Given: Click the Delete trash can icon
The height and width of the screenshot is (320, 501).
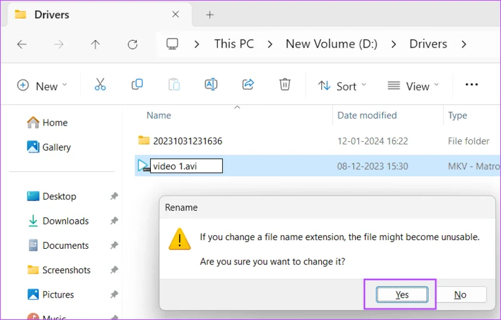Looking at the screenshot, I should [x=285, y=84].
